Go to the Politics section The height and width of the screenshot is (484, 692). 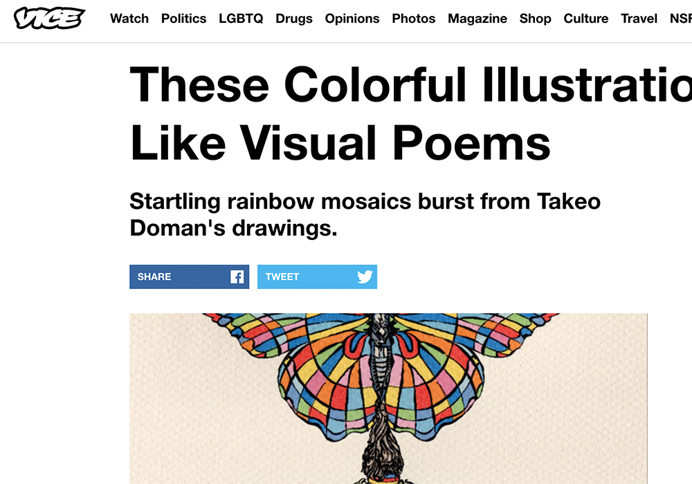(183, 19)
